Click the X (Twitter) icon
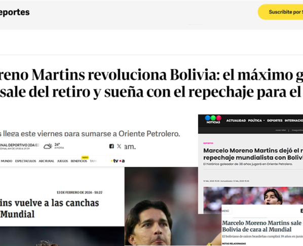The width and height of the screenshot is (303, 246). [119, 146]
